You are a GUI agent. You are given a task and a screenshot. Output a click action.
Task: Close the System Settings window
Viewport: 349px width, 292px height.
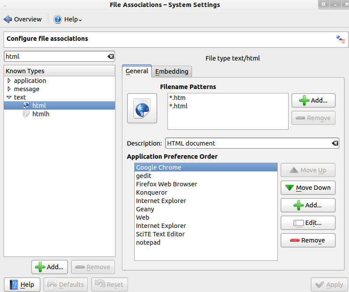tap(346, 4)
